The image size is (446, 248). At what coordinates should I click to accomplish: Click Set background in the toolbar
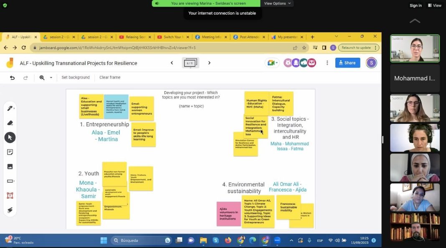76,77
